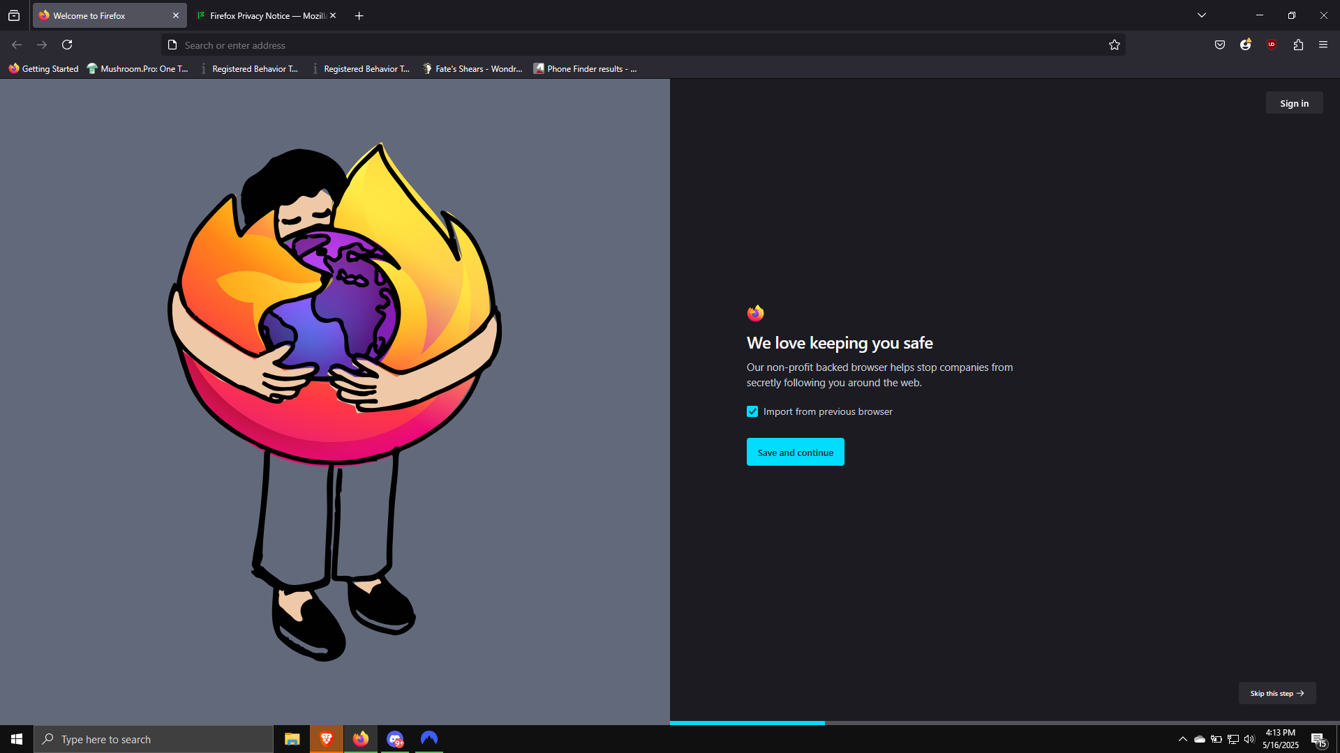This screenshot has width=1340, height=753.
Task: Click Skip this step button
Action: click(1276, 693)
